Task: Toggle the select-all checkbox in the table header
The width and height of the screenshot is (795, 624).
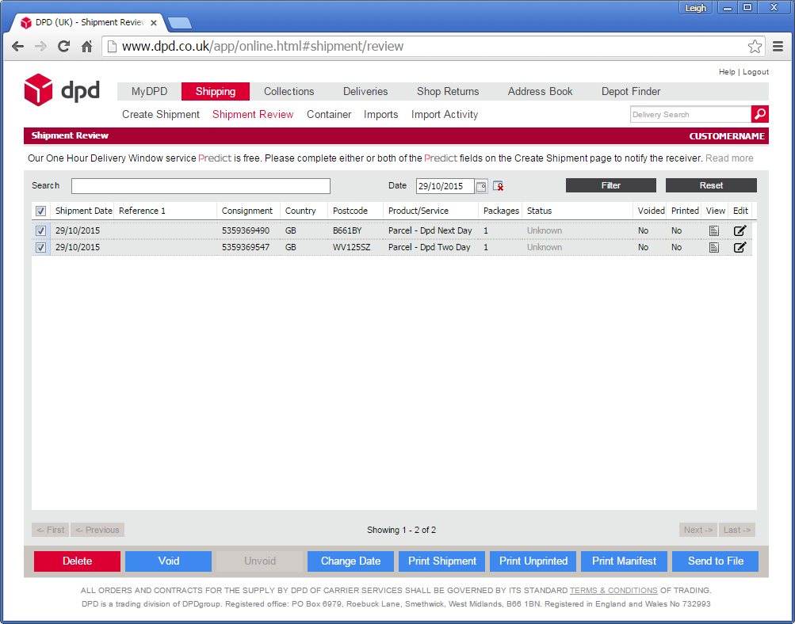Action: (x=41, y=211)
